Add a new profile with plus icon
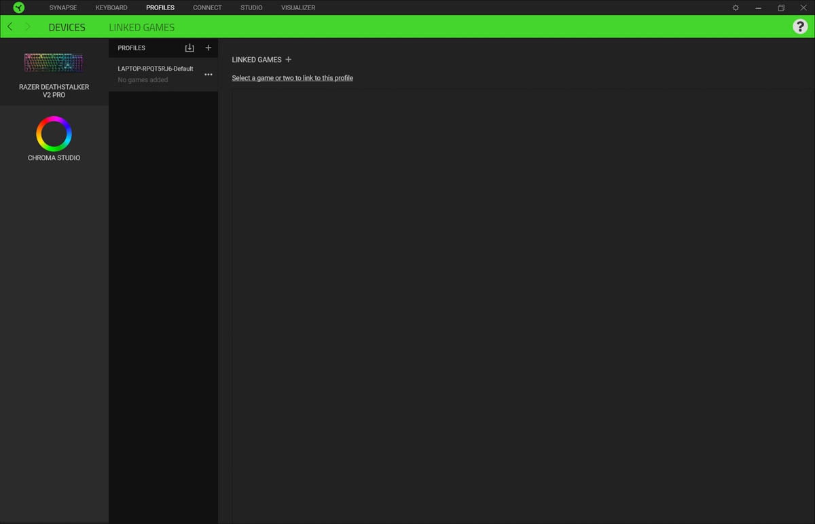This screenshot has width=815, height=524. (209, 48)
